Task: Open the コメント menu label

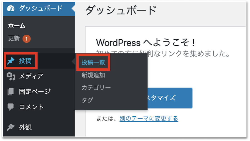Action: 31,107
